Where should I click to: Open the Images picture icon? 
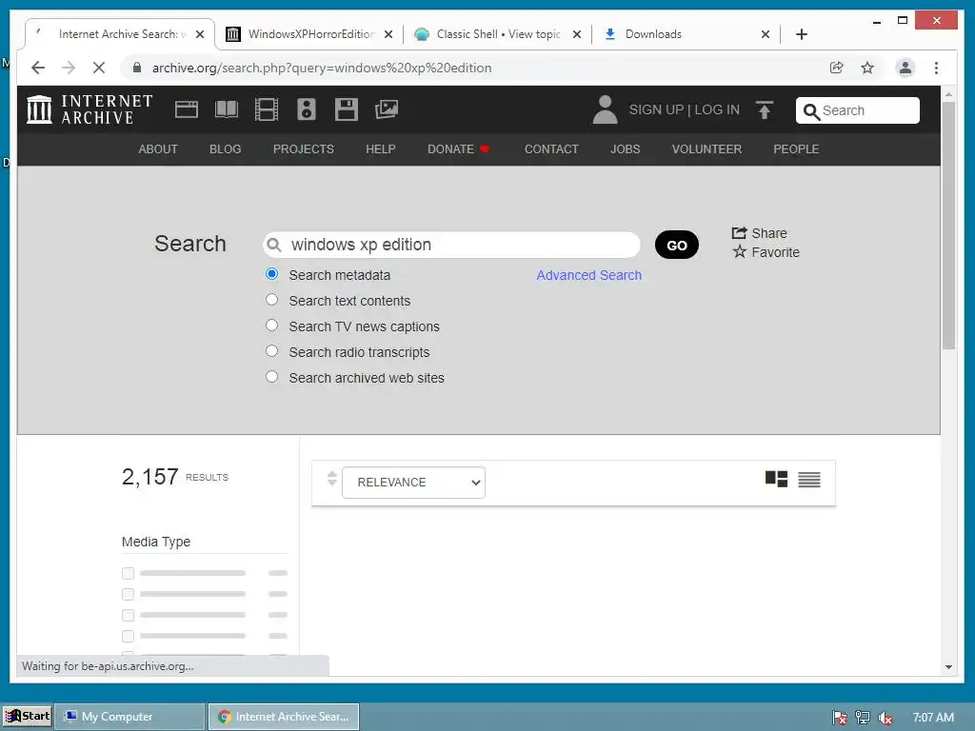[387, 109]
